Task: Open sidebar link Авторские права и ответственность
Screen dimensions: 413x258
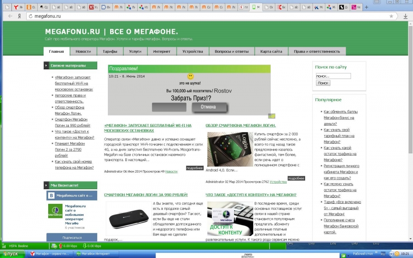Action: pyautogui.click(x=70, y=98)
